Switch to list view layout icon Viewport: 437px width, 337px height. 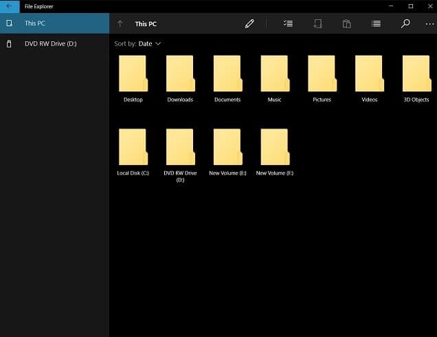click(x=376, y=23)
